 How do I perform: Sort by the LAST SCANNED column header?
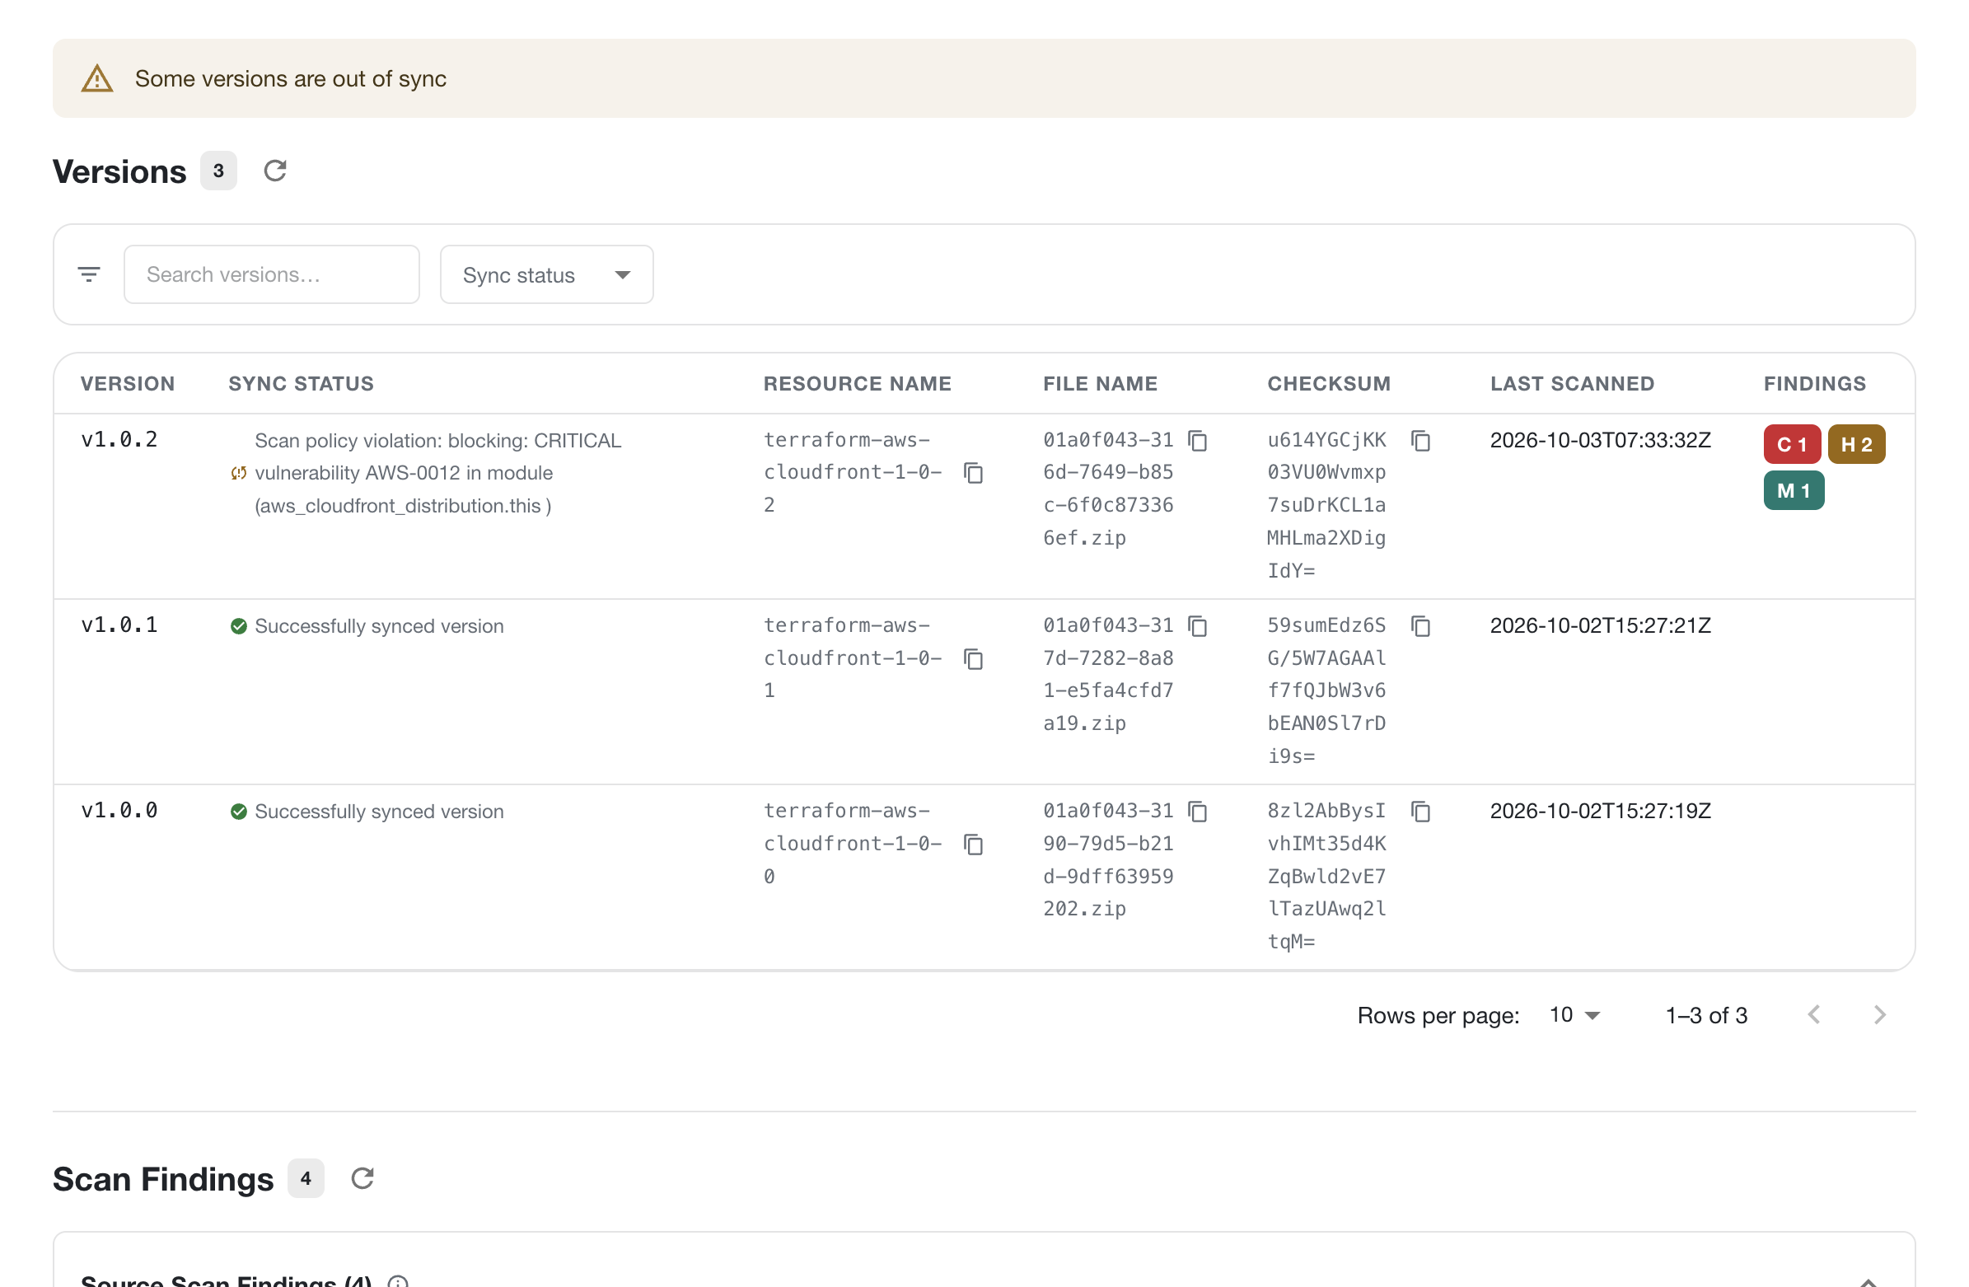coord(1572,383)
